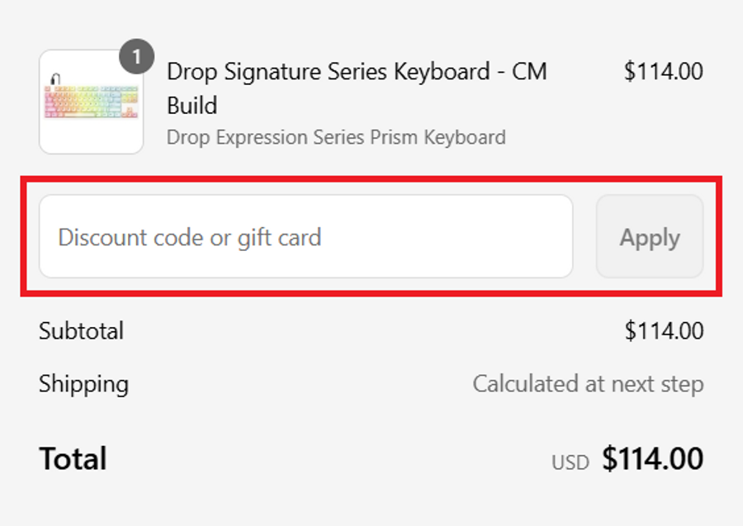Click the Subtotal label
743x526 pixels.
(x=81, y=331)
